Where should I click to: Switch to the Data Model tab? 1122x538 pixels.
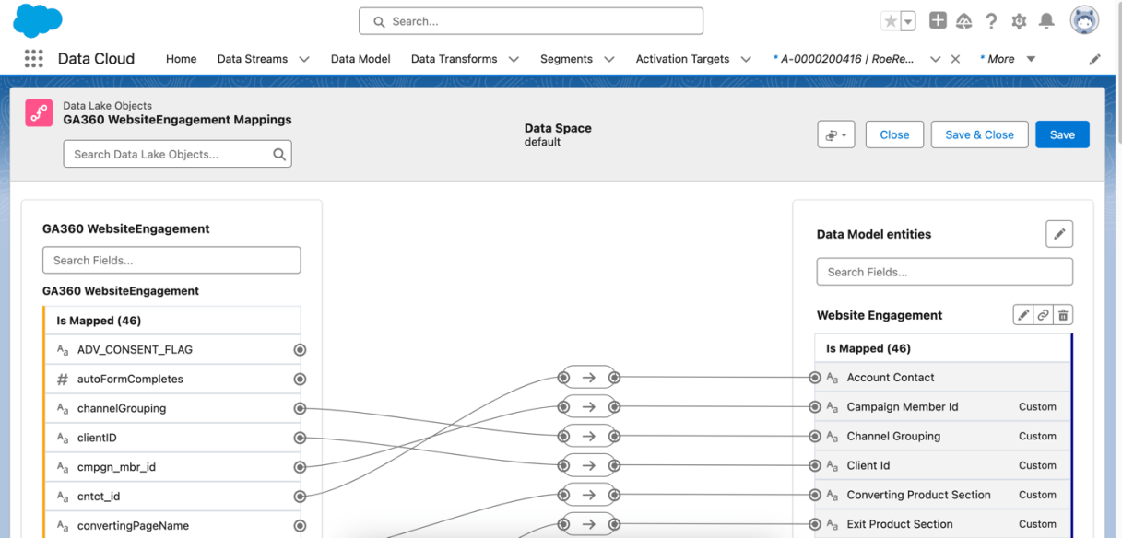360,58
